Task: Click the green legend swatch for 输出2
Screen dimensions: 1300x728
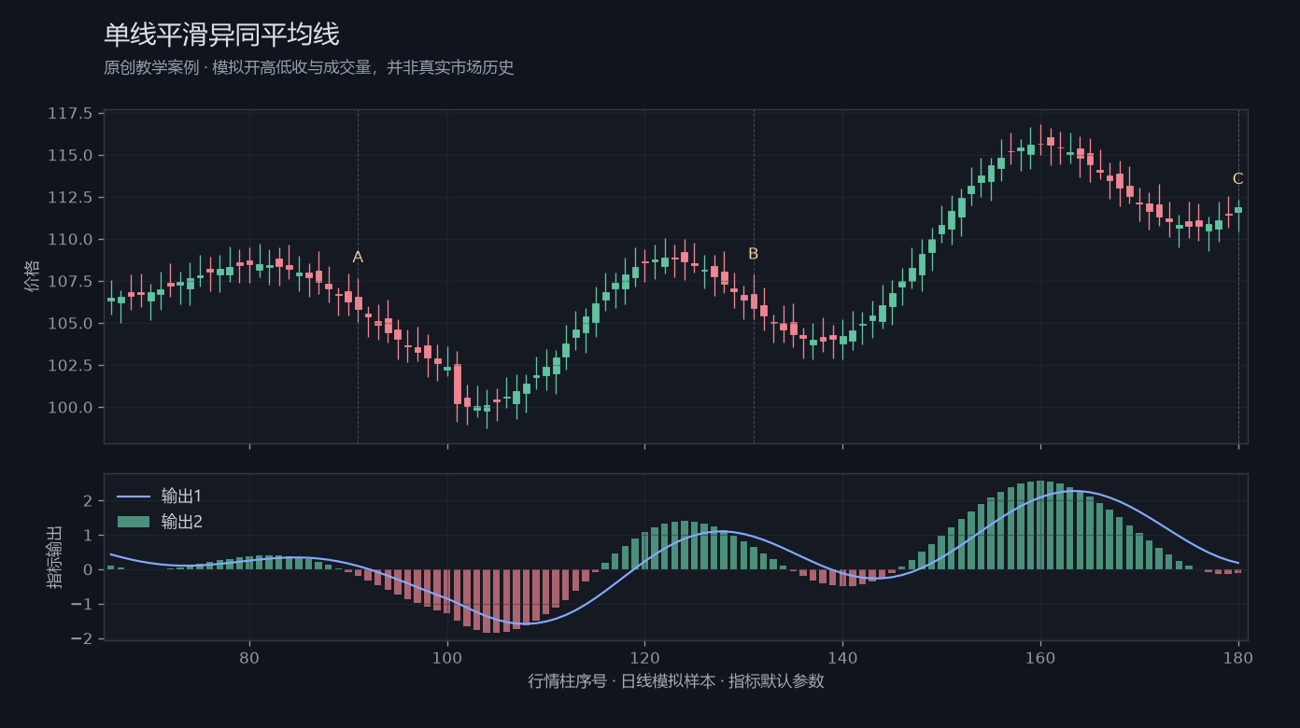Action: tap(133, 522)
